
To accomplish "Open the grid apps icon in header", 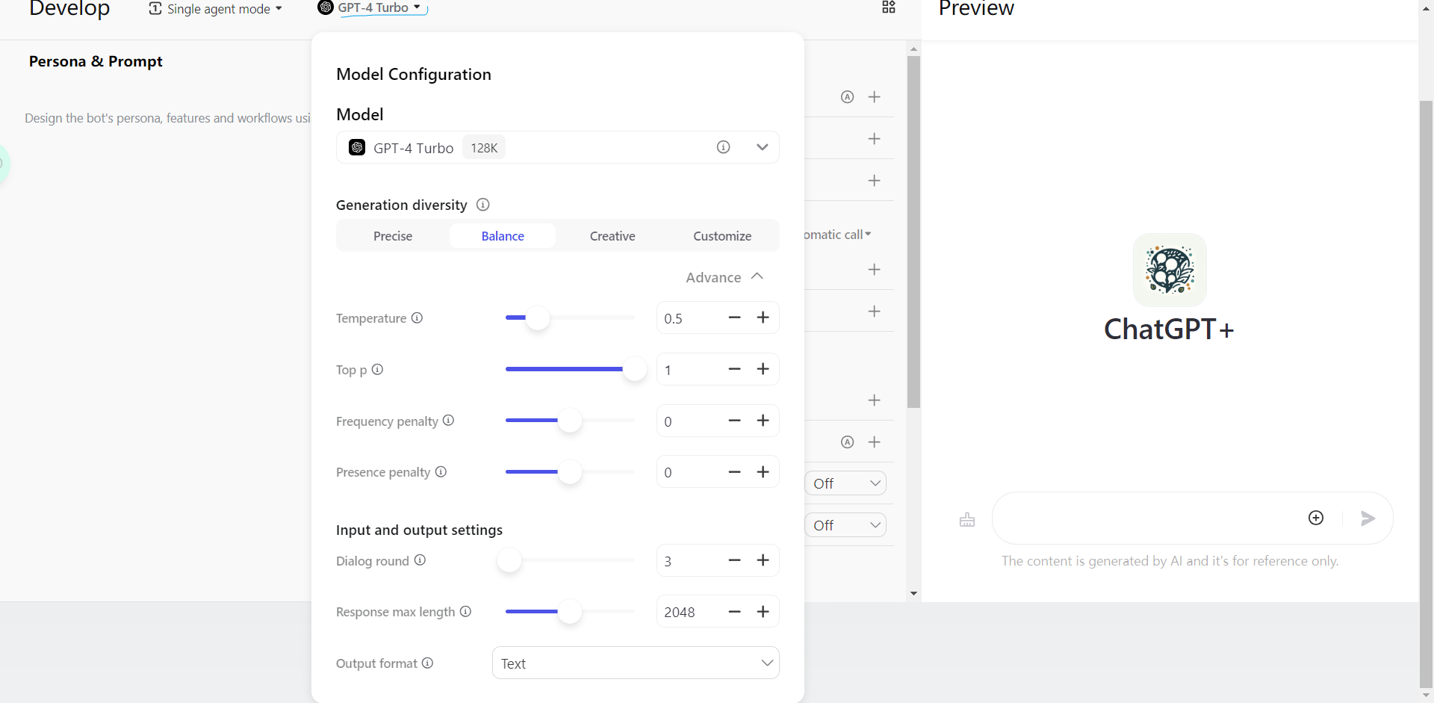I will (x=889, y=7).
